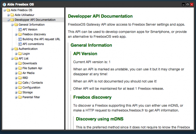Expand the Air Media node
Screen dimensions: 196x134
[16, 73]
